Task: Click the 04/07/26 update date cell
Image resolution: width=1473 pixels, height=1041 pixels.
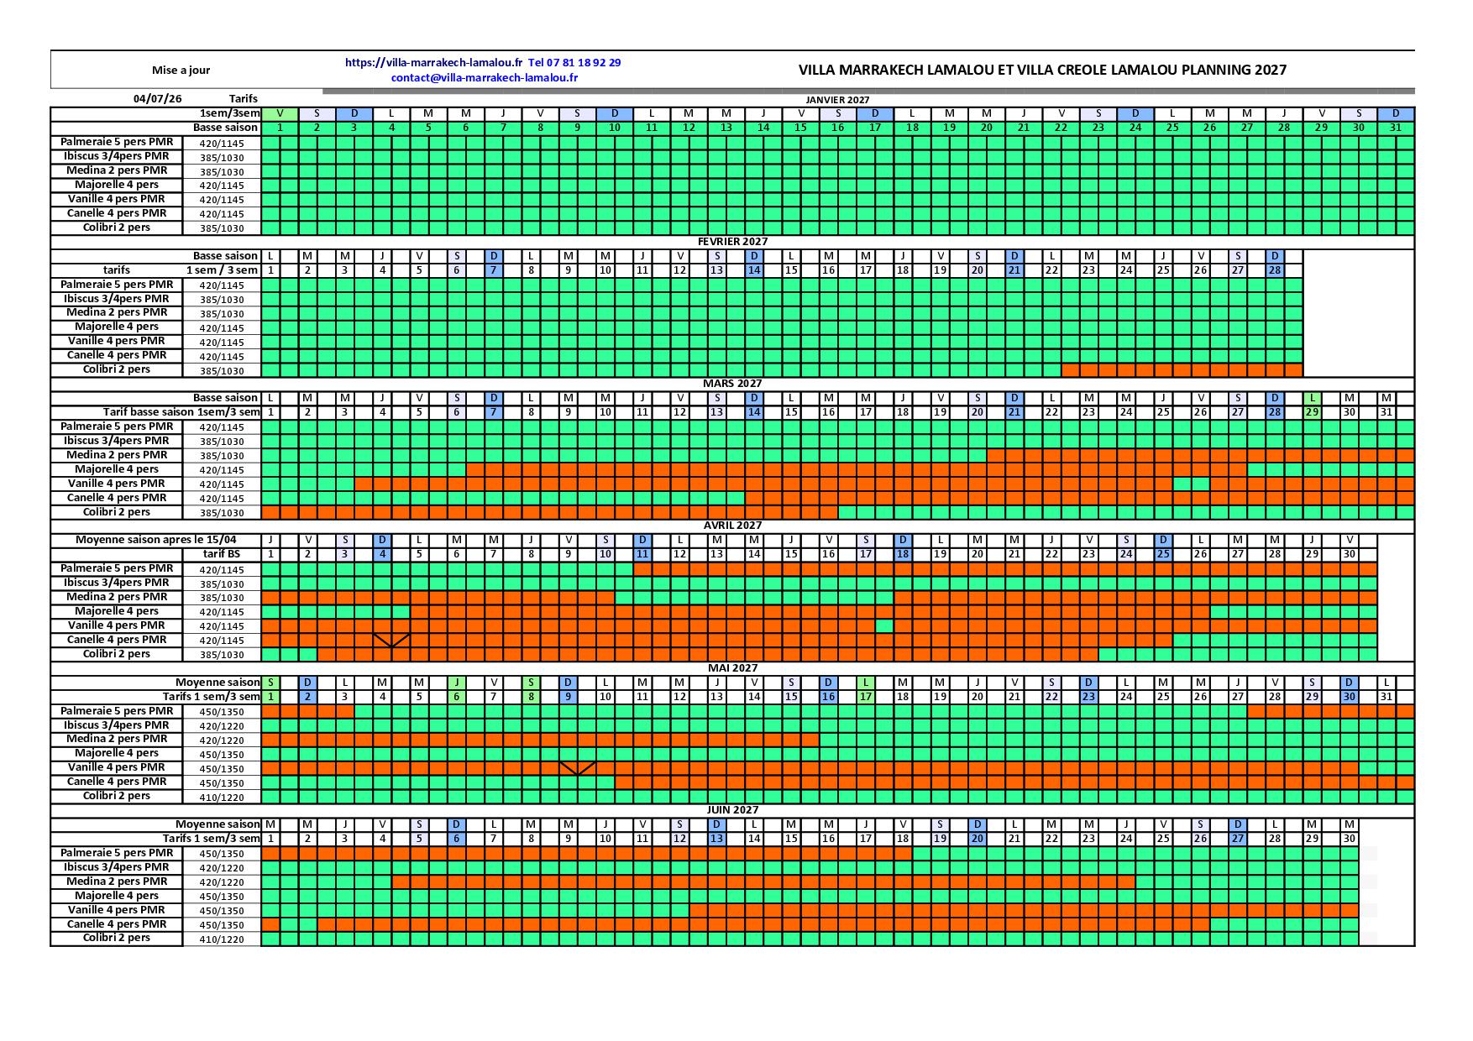Action: 158,98
